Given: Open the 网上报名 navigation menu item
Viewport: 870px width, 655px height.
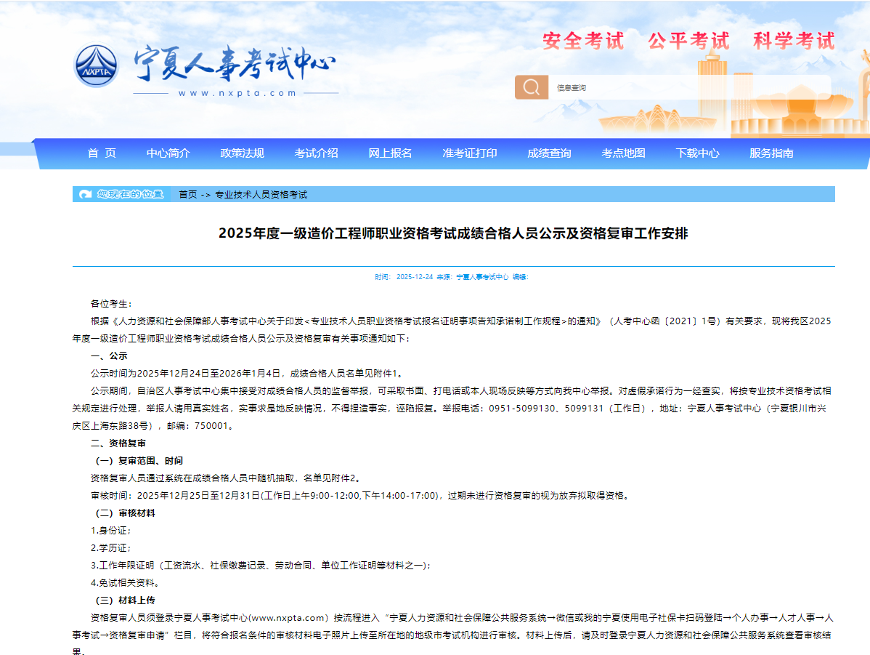Looking at the screenshot, I should click(x=389, y=153).
